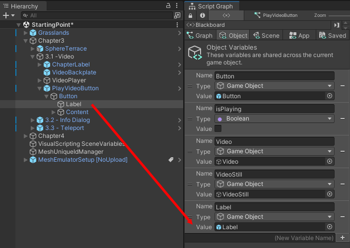This screenshot has width=350, height=248.
Task: Open the object picker for the Label value
Action: 330,227
